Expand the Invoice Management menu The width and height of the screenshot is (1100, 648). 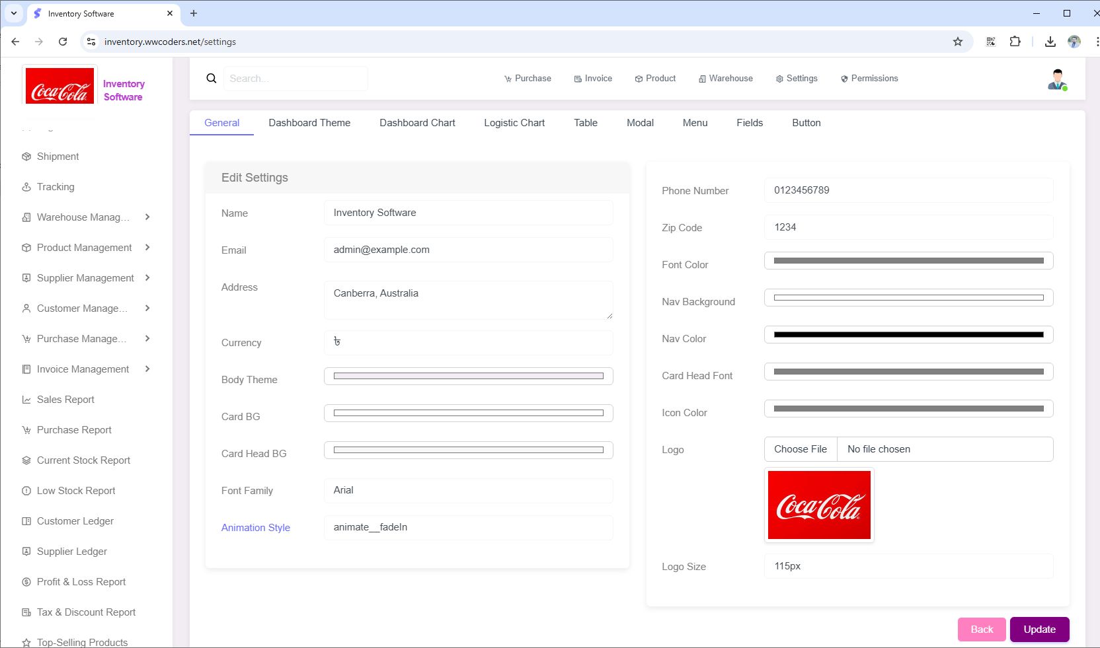(147, 369)
